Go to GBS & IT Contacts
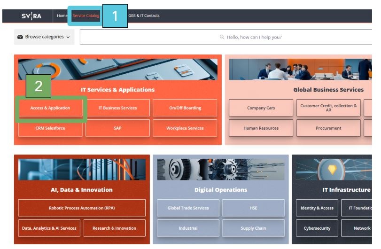 pyautogui.click(x=144, y=16)
